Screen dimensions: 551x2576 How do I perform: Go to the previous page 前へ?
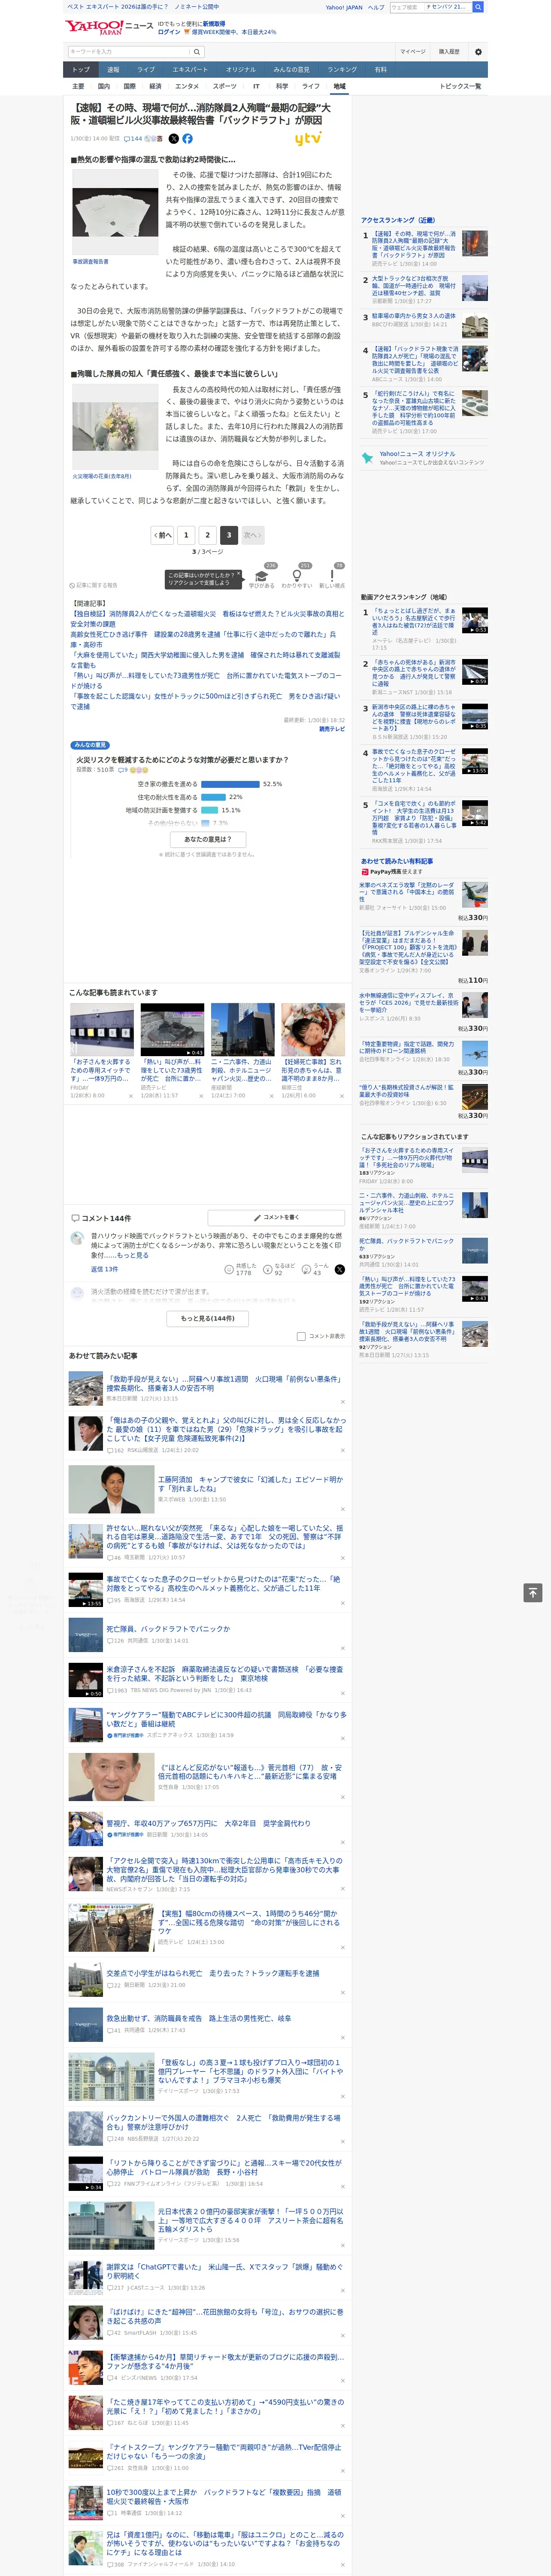click(162, 535)
